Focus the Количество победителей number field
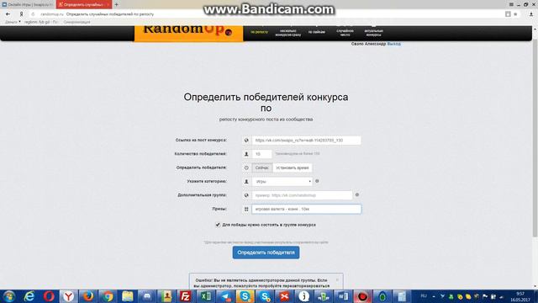538x303 pixels. [261, 154]
